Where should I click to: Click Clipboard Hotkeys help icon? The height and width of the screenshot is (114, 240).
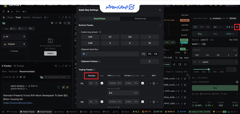coord(99,62)
